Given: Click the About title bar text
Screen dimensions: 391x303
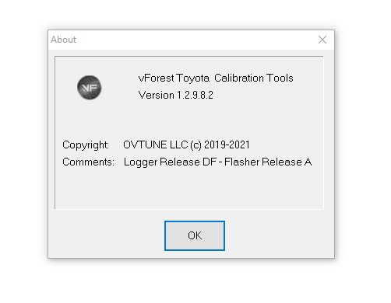Looking at the screenshot, I should pos(63,40).
